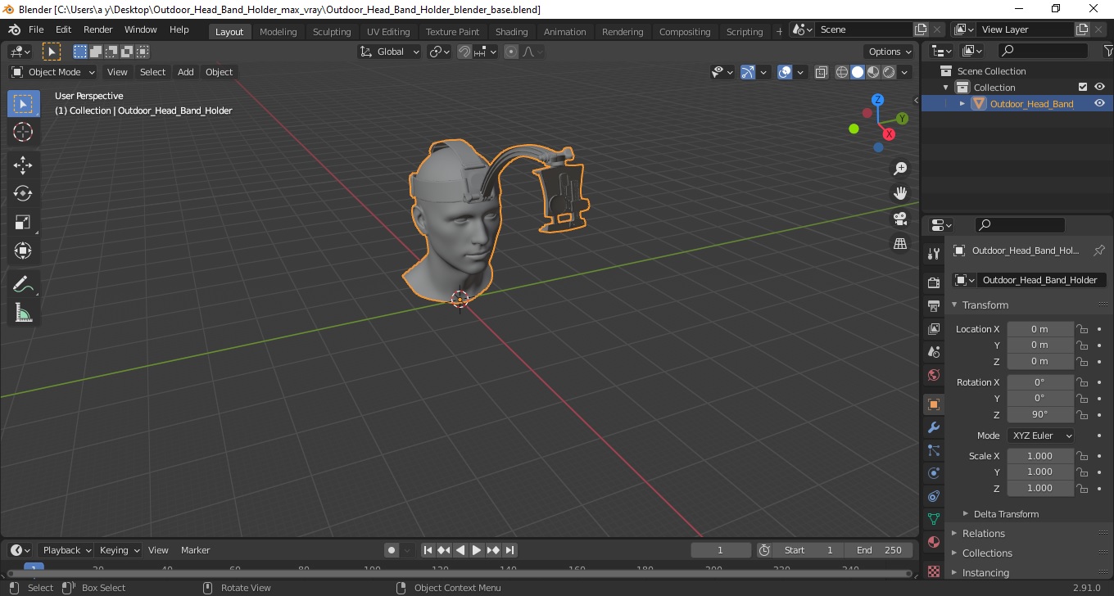1114x596 pixels.
Task: Select the Transform tool
Action: 23,251
